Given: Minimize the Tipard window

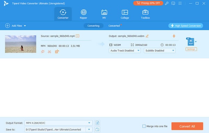Looking at the screenshot, I should pyautogui.click(x=191, y=3).
